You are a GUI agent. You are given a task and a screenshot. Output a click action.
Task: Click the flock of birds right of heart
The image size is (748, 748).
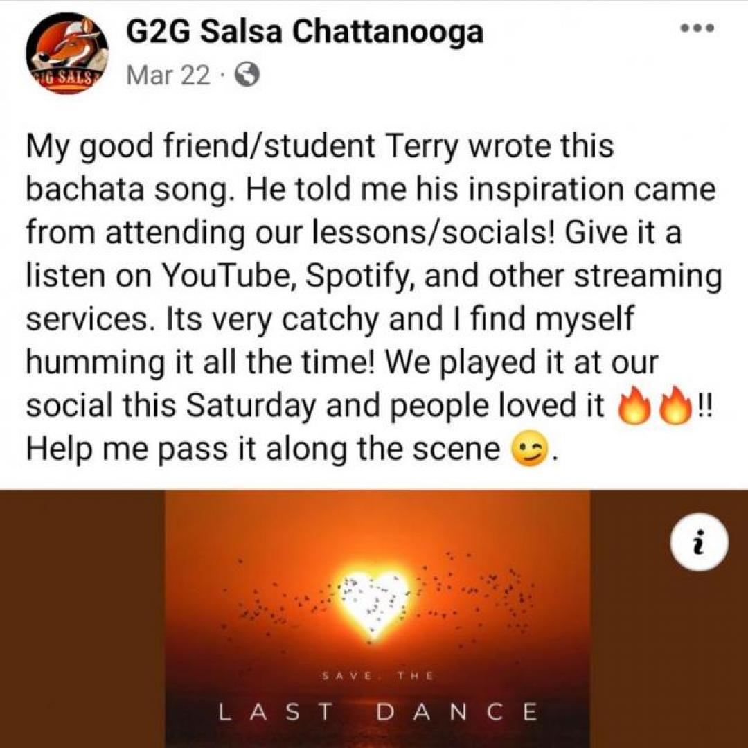click(x=477, y=596)
